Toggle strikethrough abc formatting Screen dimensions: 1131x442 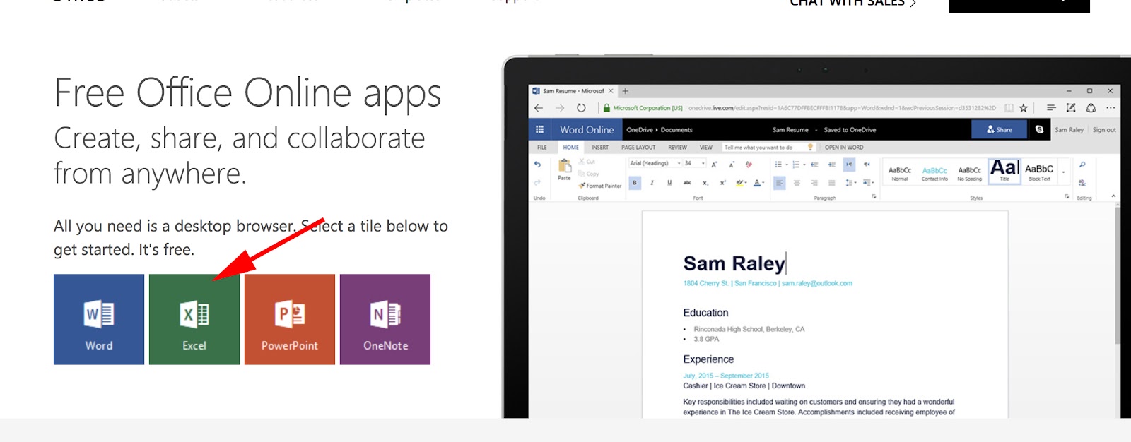pos(687,183)
